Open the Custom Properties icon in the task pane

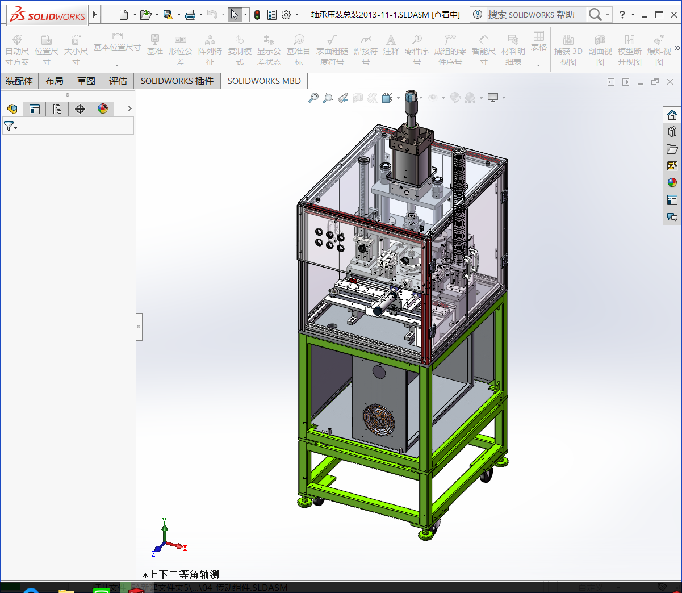(672, 200)
